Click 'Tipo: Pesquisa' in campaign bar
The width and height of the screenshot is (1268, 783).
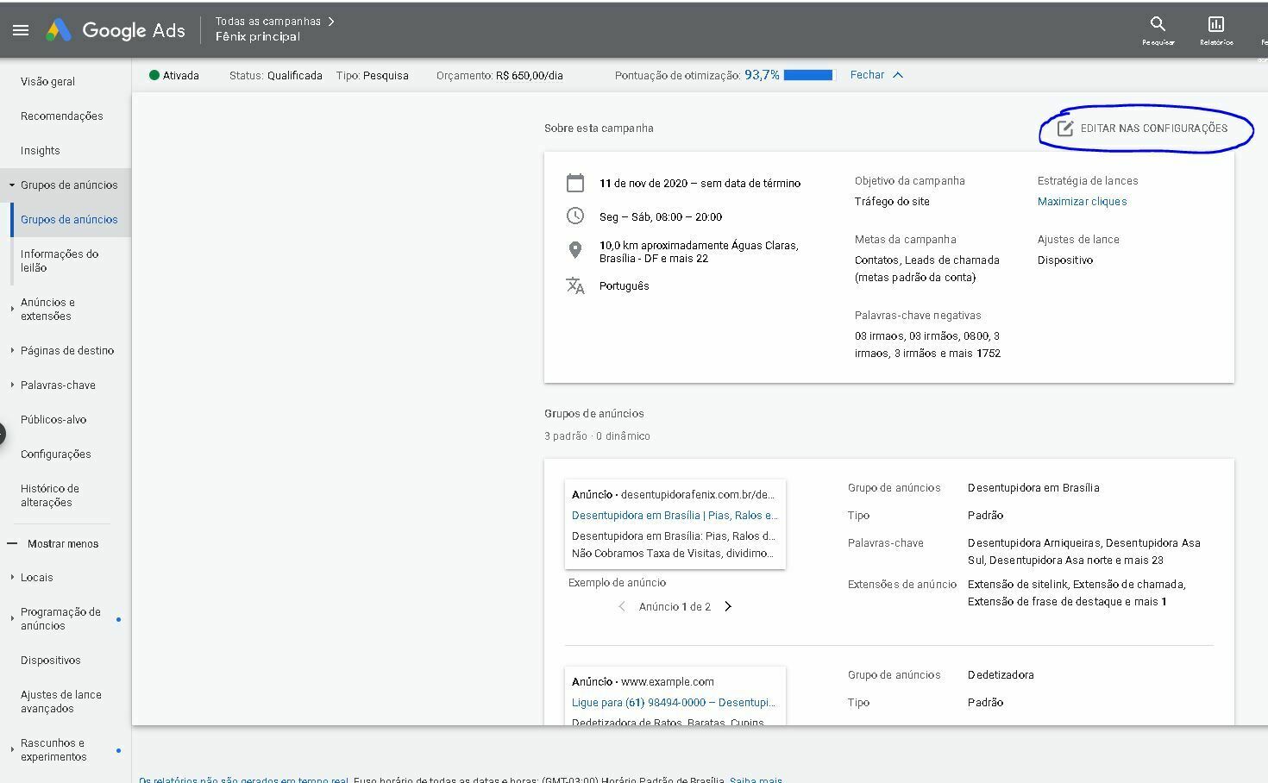pos(373,75)
